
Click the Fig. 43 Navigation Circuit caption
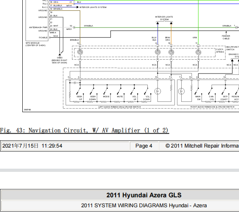pos(84,130)
